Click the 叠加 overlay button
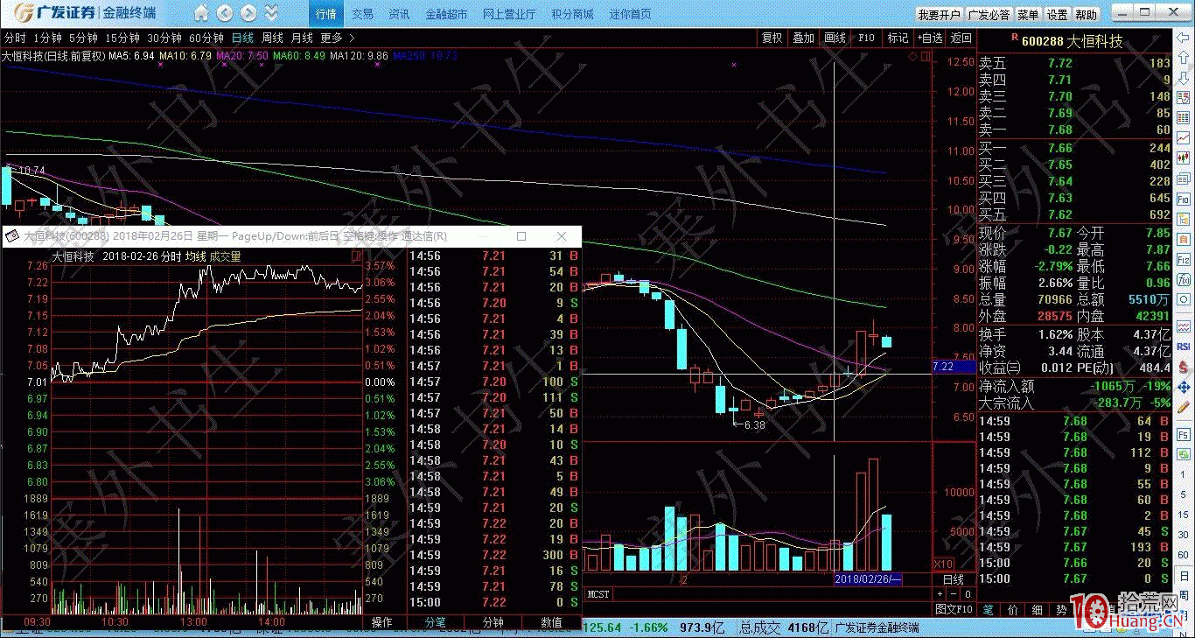The height and width of the screenshot is (638, 1195). tap(803, 39)
